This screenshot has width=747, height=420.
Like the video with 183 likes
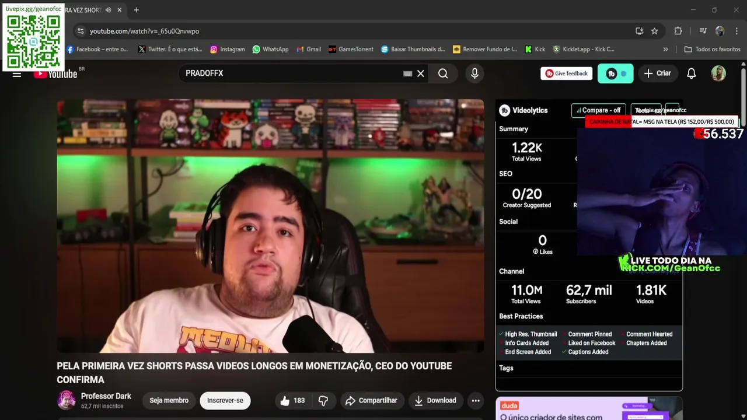[x=292, y=401]
